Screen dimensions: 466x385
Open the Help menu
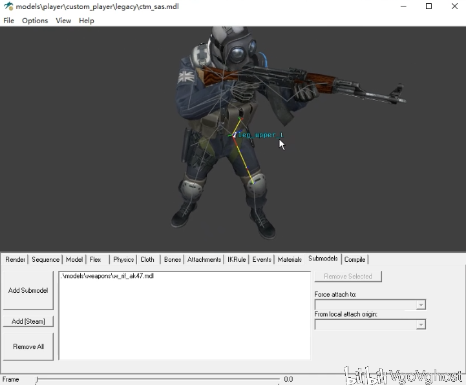[87, 21]
